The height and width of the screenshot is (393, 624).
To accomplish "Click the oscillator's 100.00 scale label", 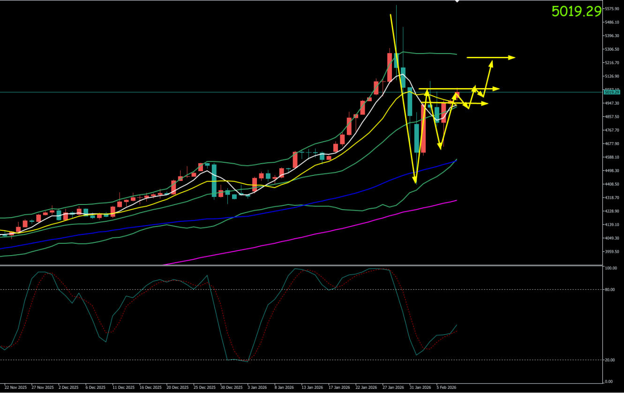I will 611,269.
